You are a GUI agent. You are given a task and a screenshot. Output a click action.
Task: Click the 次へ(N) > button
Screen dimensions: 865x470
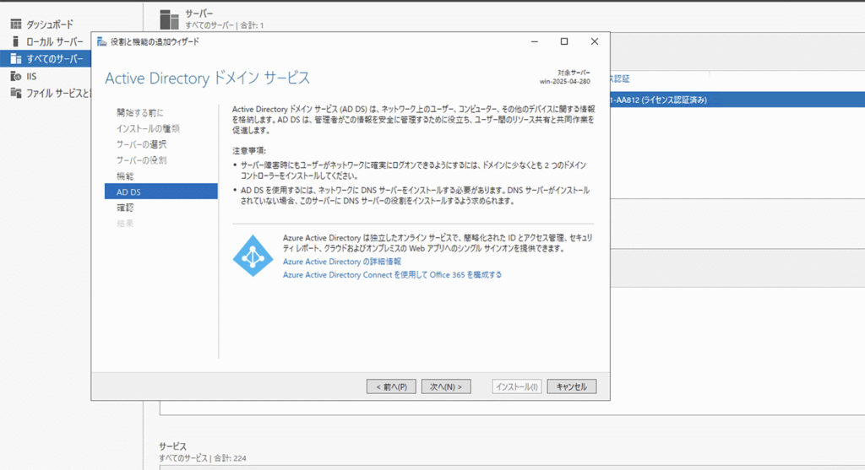tap(446, 386)
